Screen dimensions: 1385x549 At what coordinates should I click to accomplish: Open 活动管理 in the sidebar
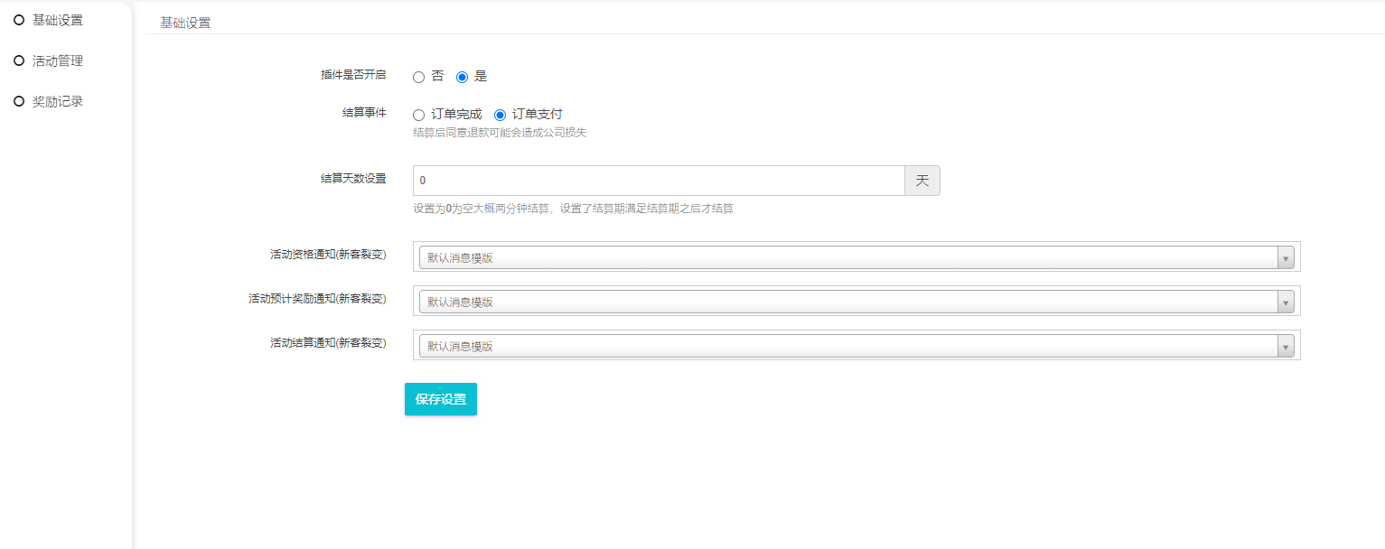tap(57, 60)
